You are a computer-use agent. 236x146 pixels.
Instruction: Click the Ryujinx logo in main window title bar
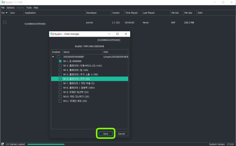[3, 2]
